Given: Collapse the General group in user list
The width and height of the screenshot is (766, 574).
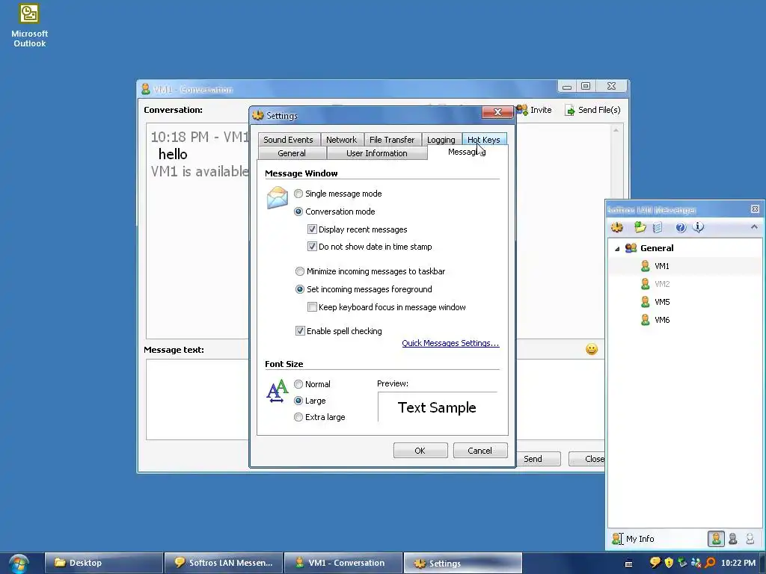Looking at the screenshot, I should [x=617, y=249].
